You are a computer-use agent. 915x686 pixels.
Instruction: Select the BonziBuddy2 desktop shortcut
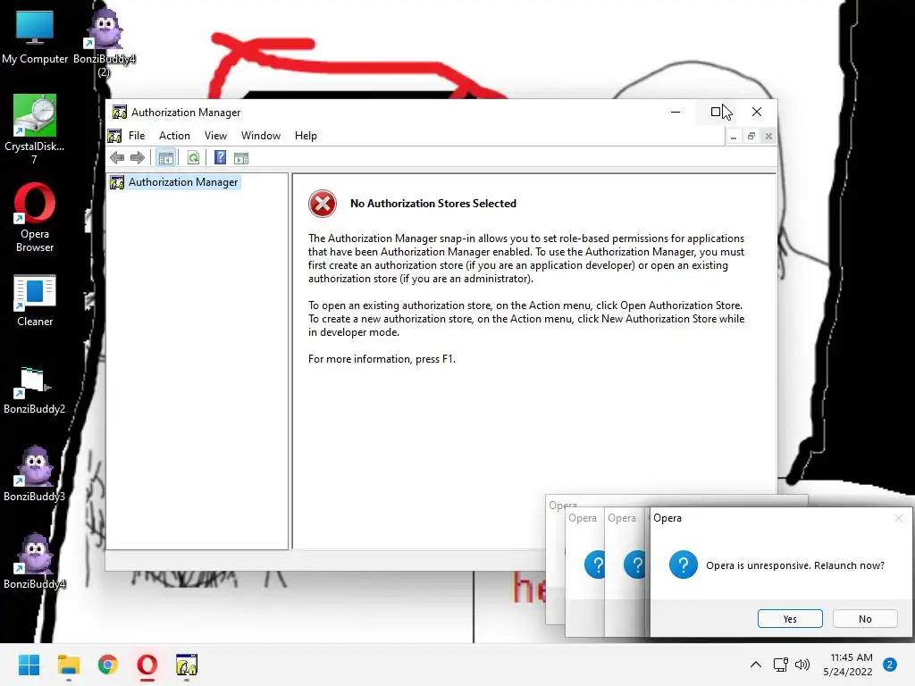[35, 390]
